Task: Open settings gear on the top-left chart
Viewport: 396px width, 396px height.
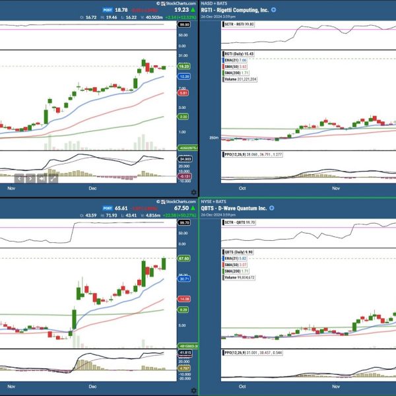Action: pyautogui.click(x=193, y=193)
